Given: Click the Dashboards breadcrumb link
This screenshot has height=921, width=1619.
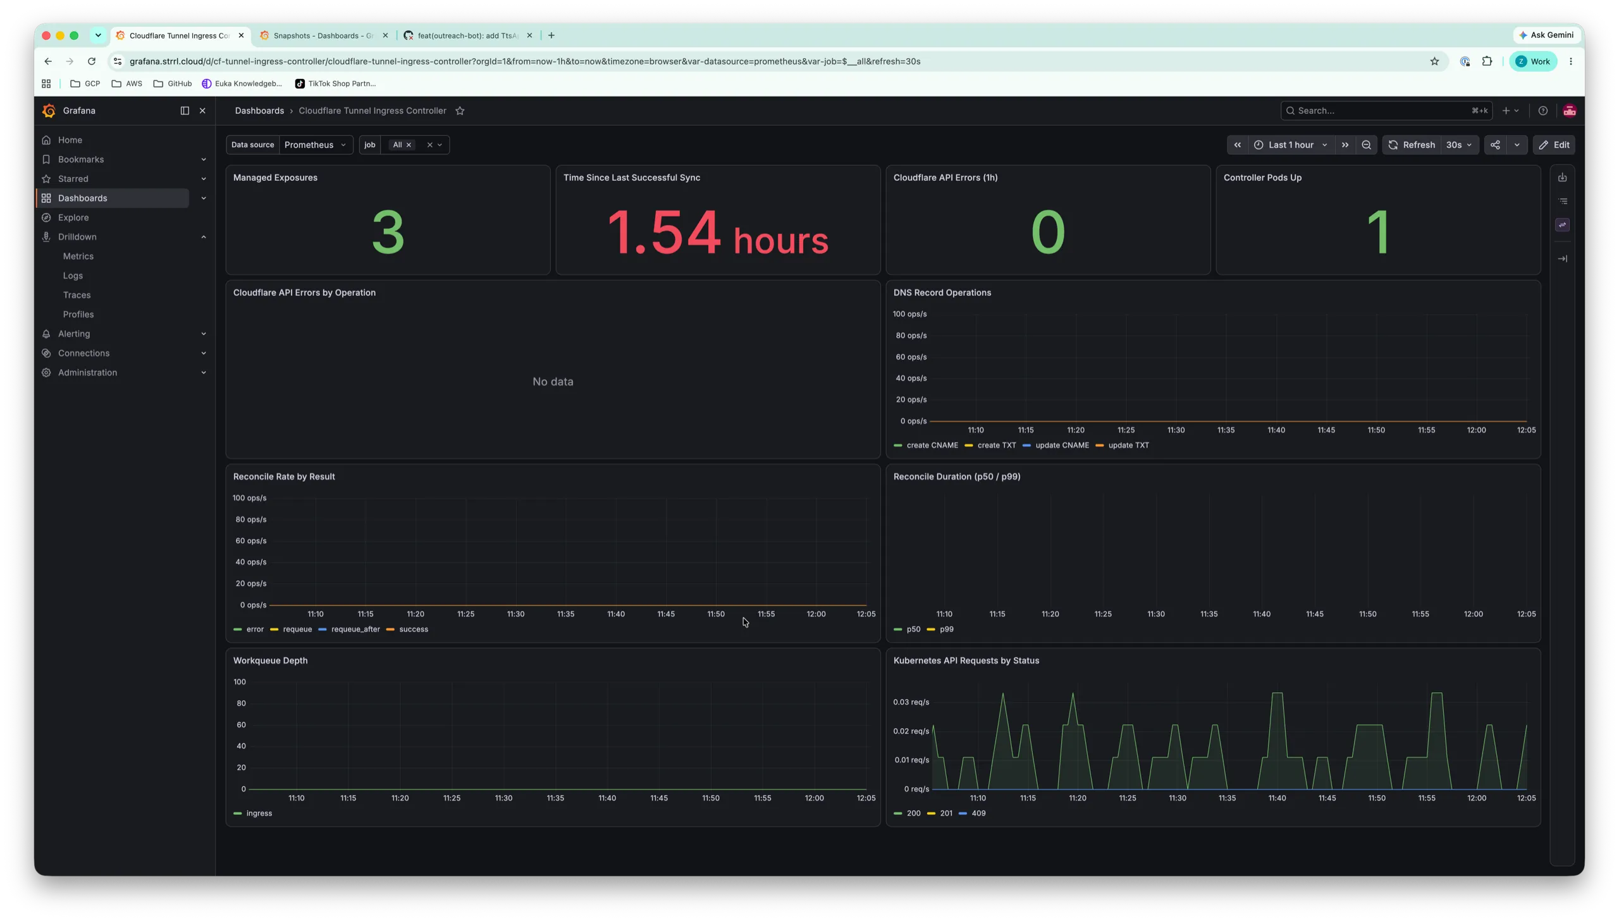Looking at the screenshot, I should coord(259,111).
